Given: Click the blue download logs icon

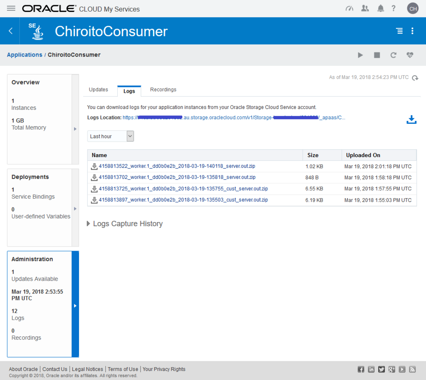Looking at the screenshot, I should [x=411, y=119].
